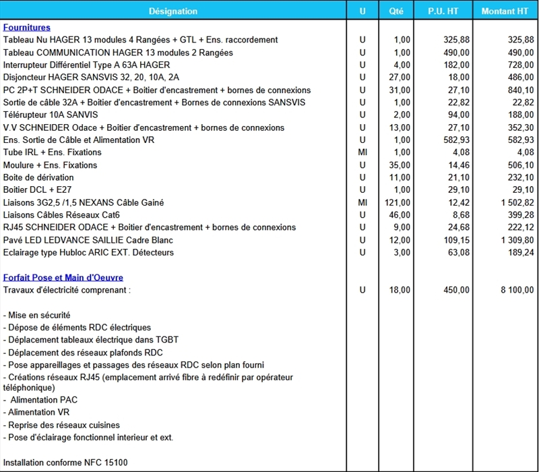Select the 840,10 amount cell
This screenshot has height=472, width=539.
521,90
